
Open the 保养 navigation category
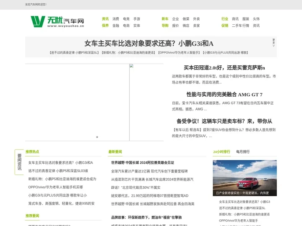pos(105,26)
